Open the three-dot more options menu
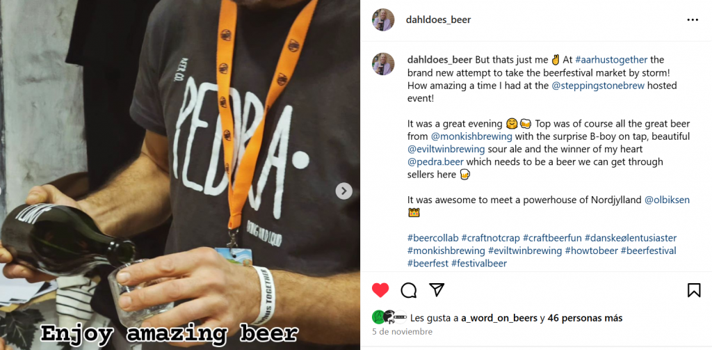Viewport: 712px width, 350px height. pyautogui.click(x=693, y=20)
